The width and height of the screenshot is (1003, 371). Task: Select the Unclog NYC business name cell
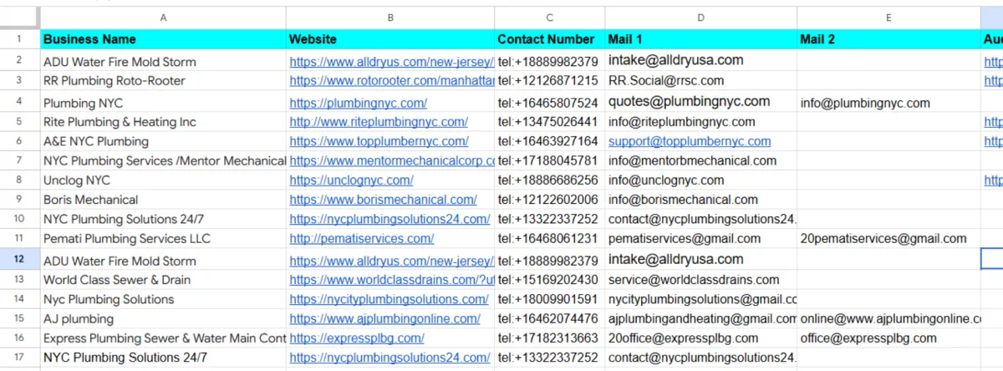(x=162, y=180)
